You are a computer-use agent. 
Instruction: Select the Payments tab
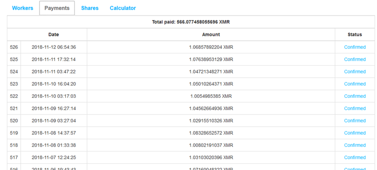point(57,8)
